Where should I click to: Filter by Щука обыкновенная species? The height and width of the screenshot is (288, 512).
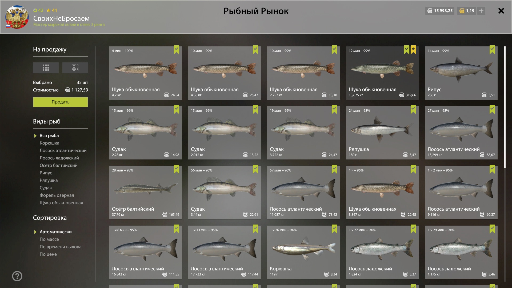[61, 203]
